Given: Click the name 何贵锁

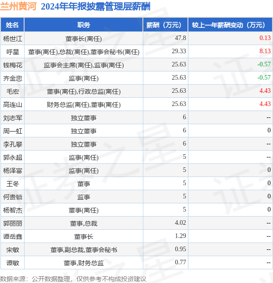Looking at the screenshot, I should 13,197.
